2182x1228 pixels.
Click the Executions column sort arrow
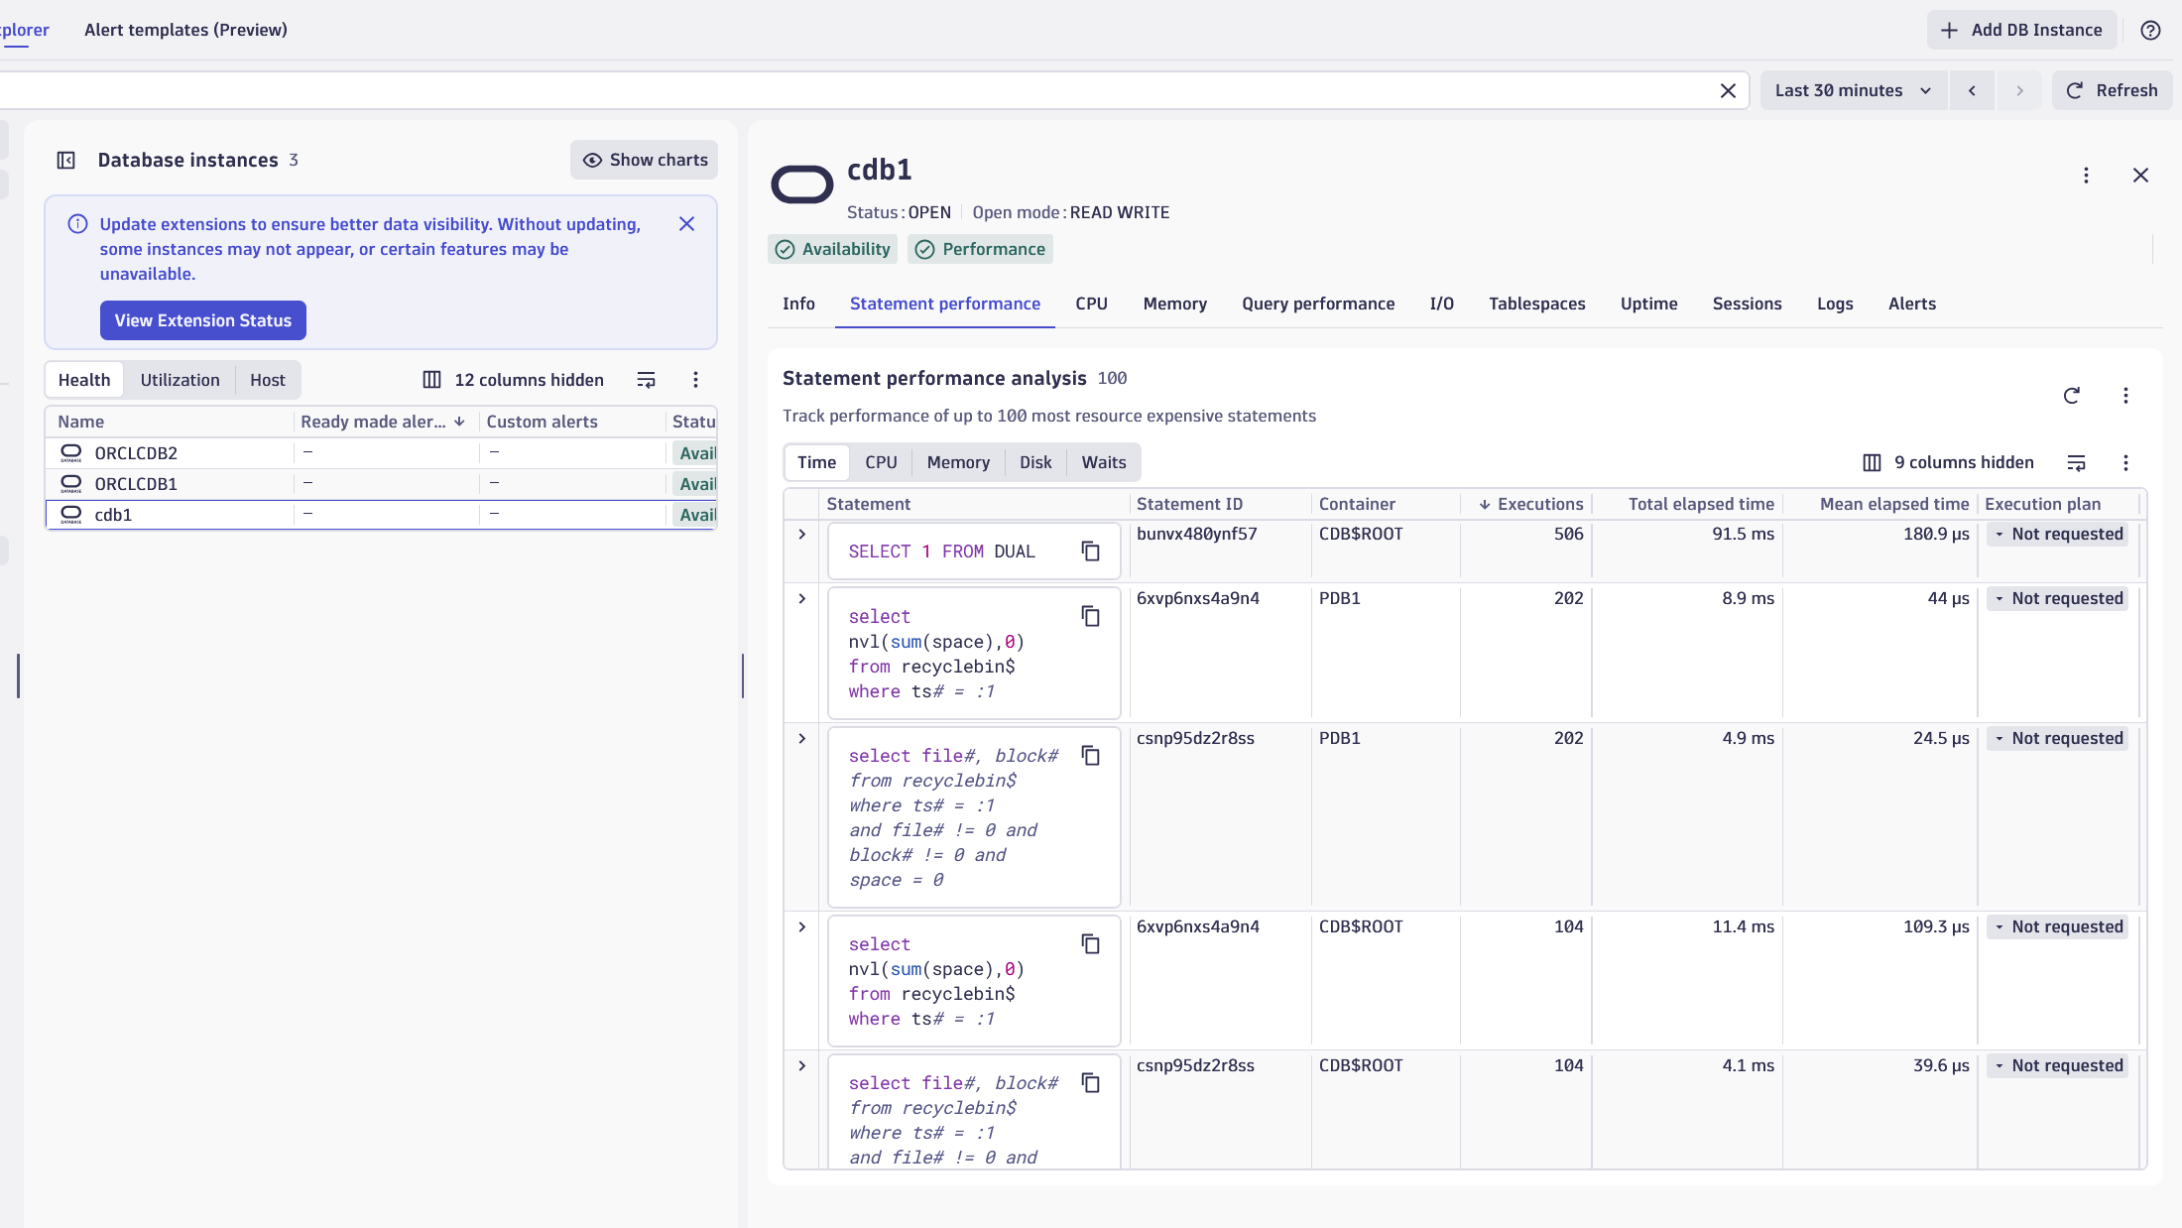tap(1486, 504)
